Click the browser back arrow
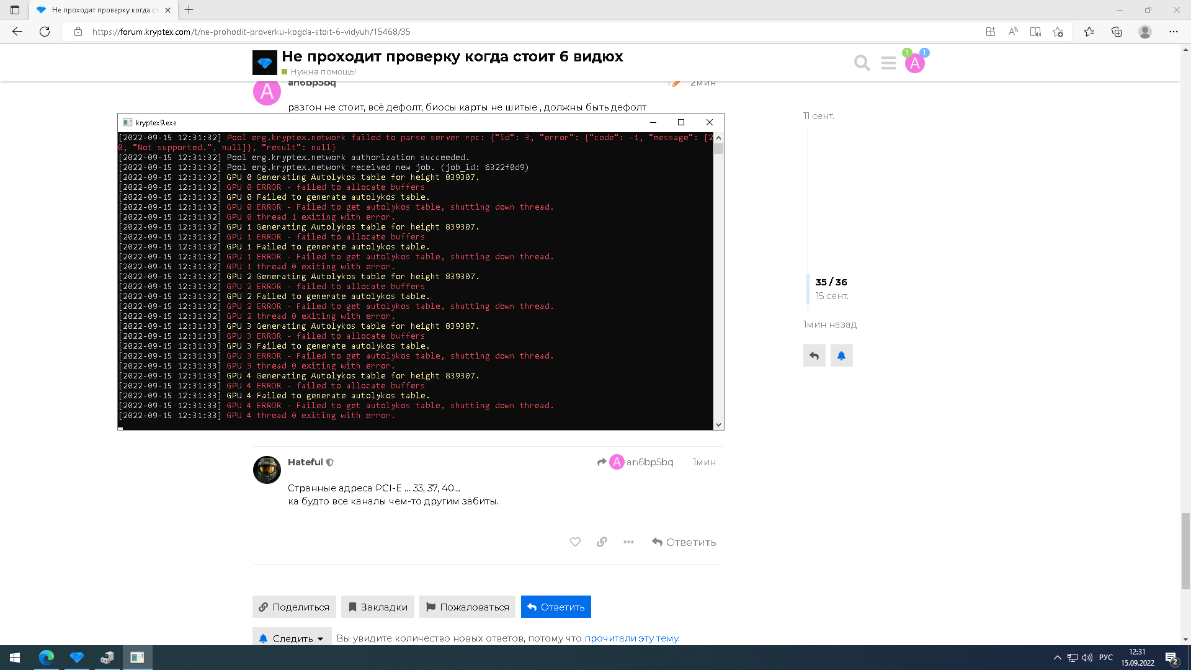1191x670 pixels. point(17,32)
